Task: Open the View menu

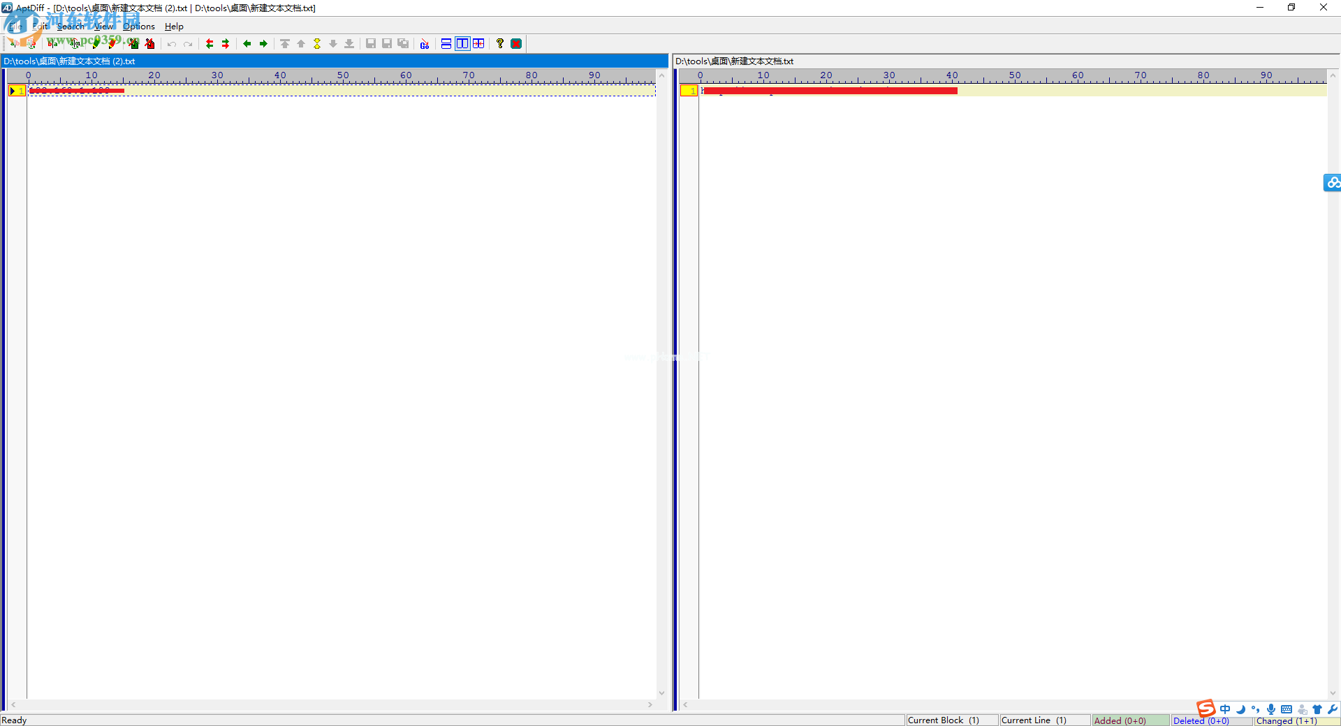Action: point(104,27)
